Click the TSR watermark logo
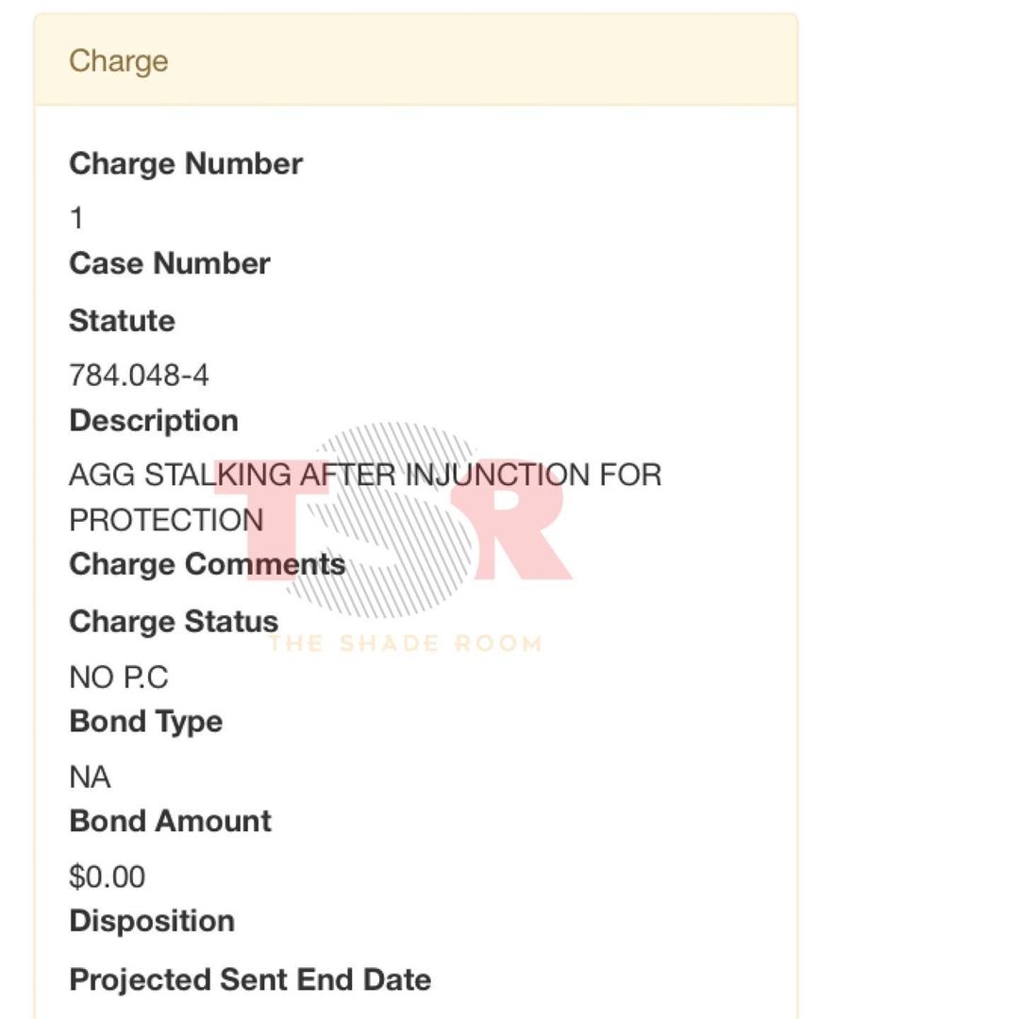The height and width of the screenshot is (1019, 1019). pyautogui.click(x=394, y=519)
